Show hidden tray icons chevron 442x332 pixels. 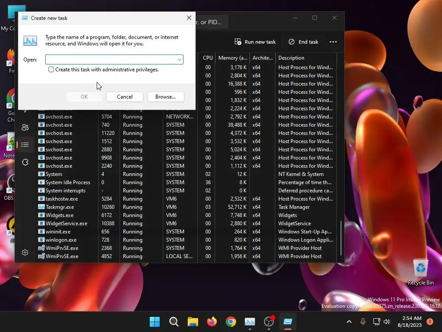point(349,322)
